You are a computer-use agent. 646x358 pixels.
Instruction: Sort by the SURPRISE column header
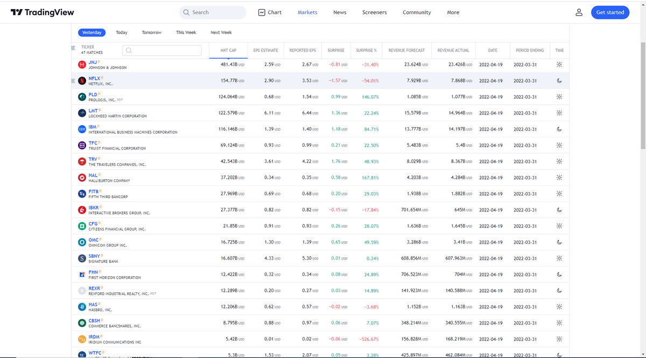(336, 51)
